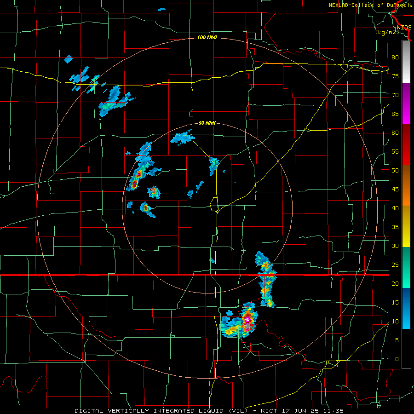This screenshot has height=414, width=414.
Task: Click the [kg/m2] units label
Action: 387,32
